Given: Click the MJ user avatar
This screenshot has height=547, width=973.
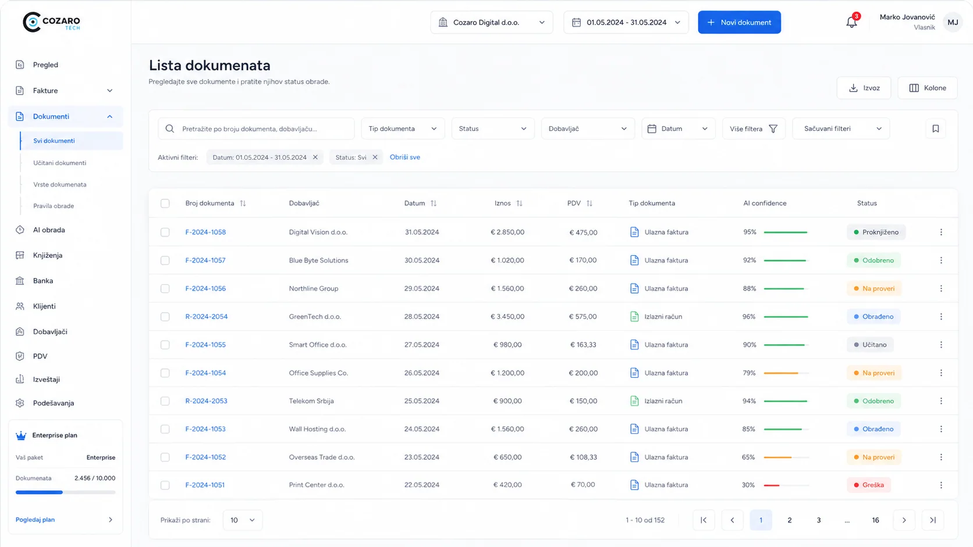Looking at the screenshot, I should tap(953, 22).
